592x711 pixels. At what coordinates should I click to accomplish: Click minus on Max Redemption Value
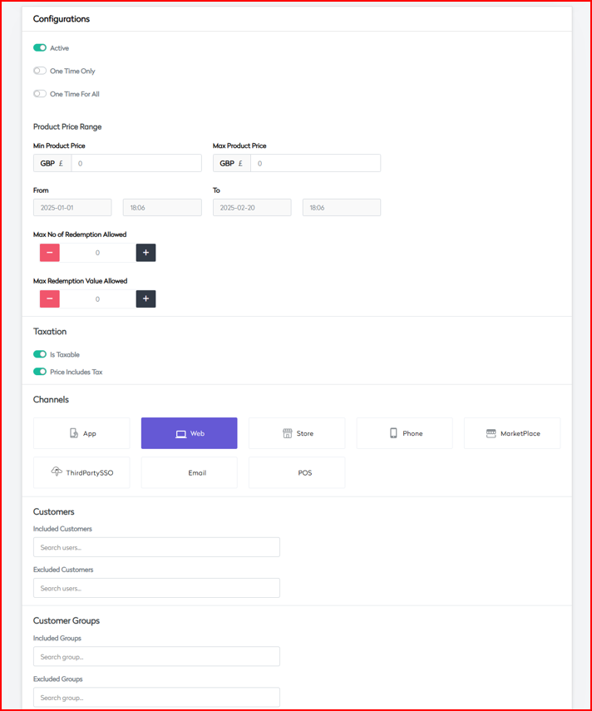pyautogui.click(x=50, y=299)
